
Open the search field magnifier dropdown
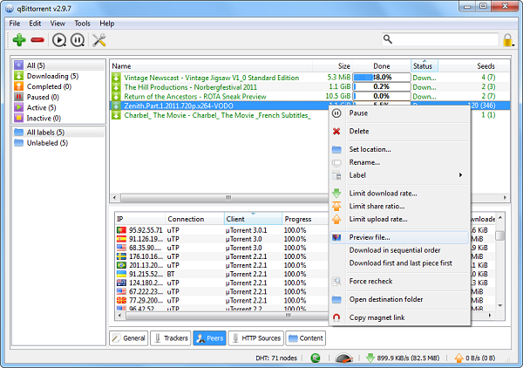389,39
